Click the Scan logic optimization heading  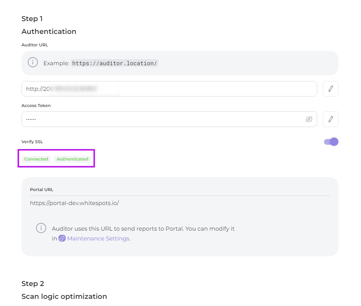(x=64, y=297)
